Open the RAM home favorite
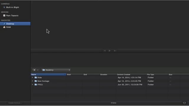Viewport: 189px width, 106px height. click(x=9, y=27)
